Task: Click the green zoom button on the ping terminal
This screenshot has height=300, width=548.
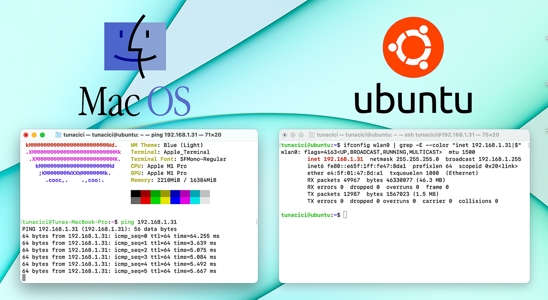Action: 41,135
